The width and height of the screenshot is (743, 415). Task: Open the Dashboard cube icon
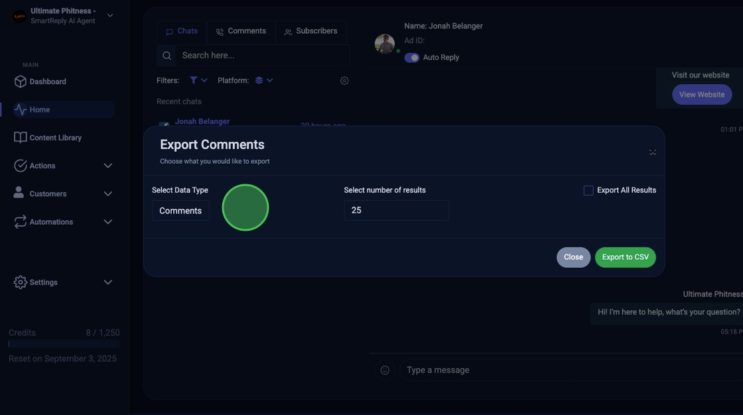[21, 82]
